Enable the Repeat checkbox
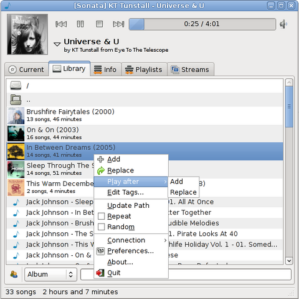 pos(101,216)
